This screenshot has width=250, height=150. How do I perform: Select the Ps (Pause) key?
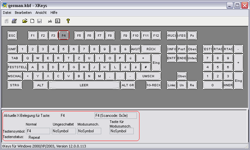pyautogui.click(x=192, y=35)
